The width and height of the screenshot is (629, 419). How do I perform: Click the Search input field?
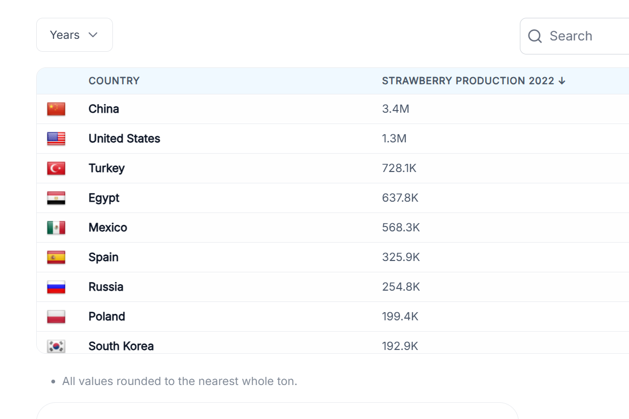[x=574, y=36]
